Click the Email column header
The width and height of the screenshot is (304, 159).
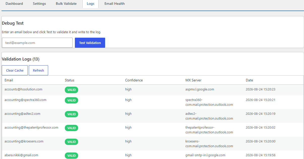coord(9,80)
